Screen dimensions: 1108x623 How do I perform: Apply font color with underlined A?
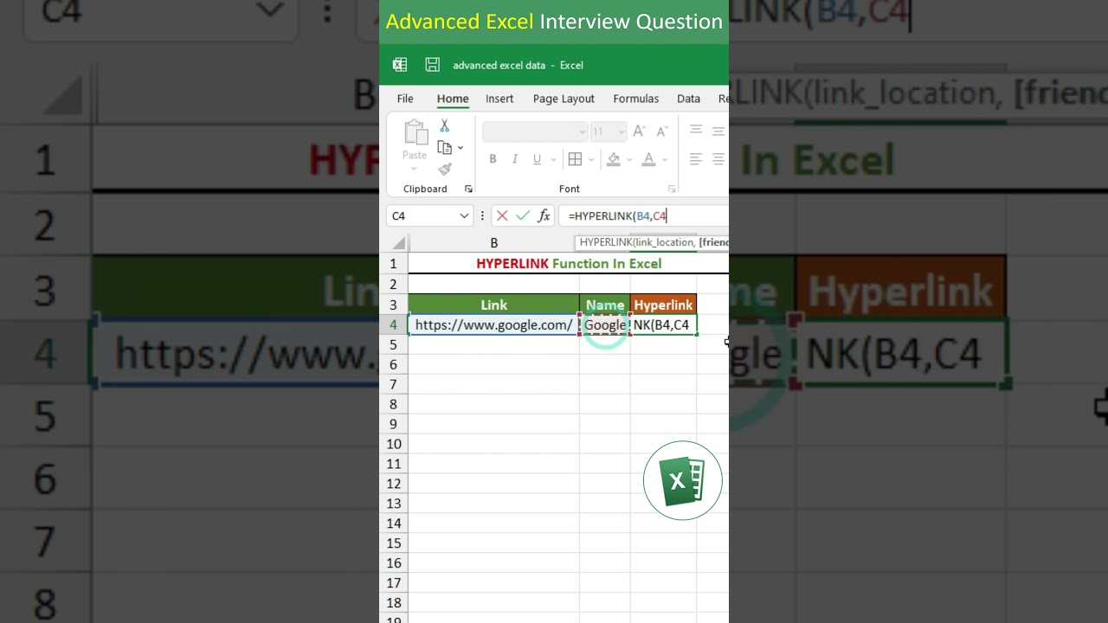(650, 159)
